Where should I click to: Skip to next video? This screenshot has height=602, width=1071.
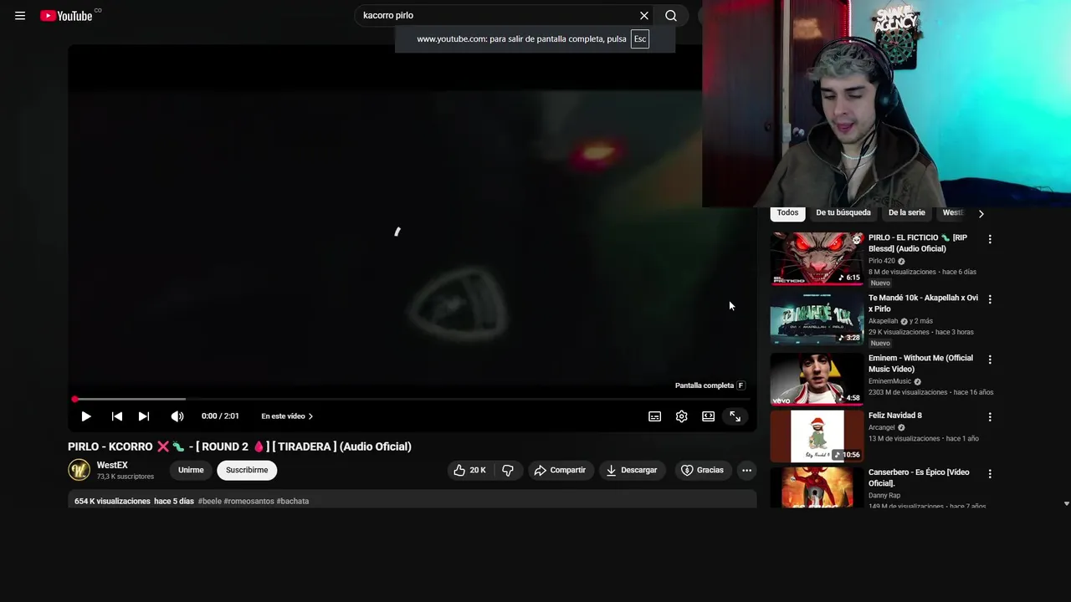click(144, 416)
